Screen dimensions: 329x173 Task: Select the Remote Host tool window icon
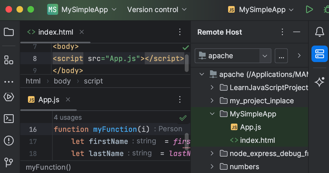[x=319, y=54]
